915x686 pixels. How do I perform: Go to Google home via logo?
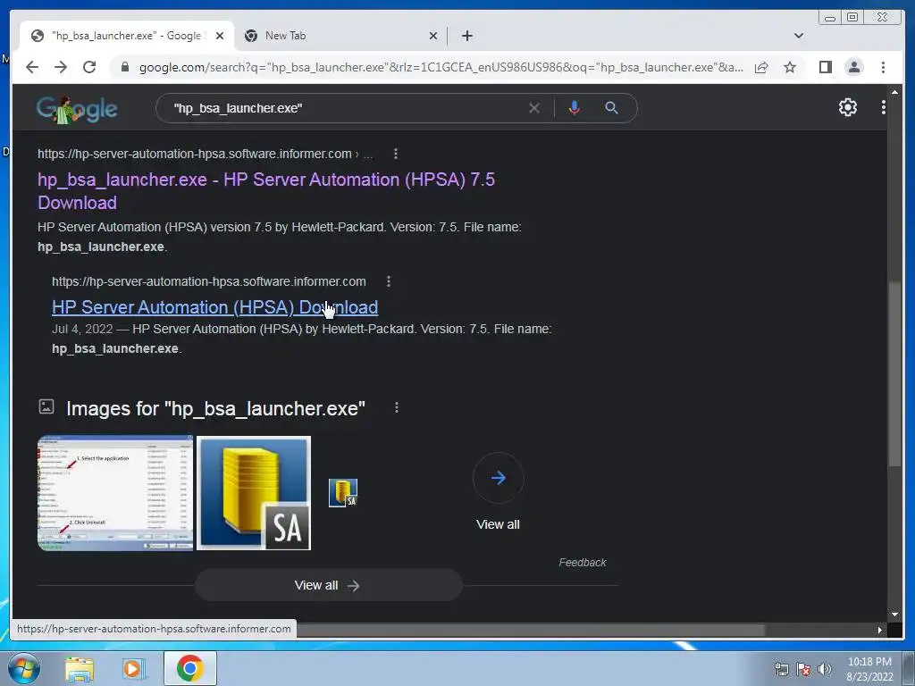tap(77, 109)
